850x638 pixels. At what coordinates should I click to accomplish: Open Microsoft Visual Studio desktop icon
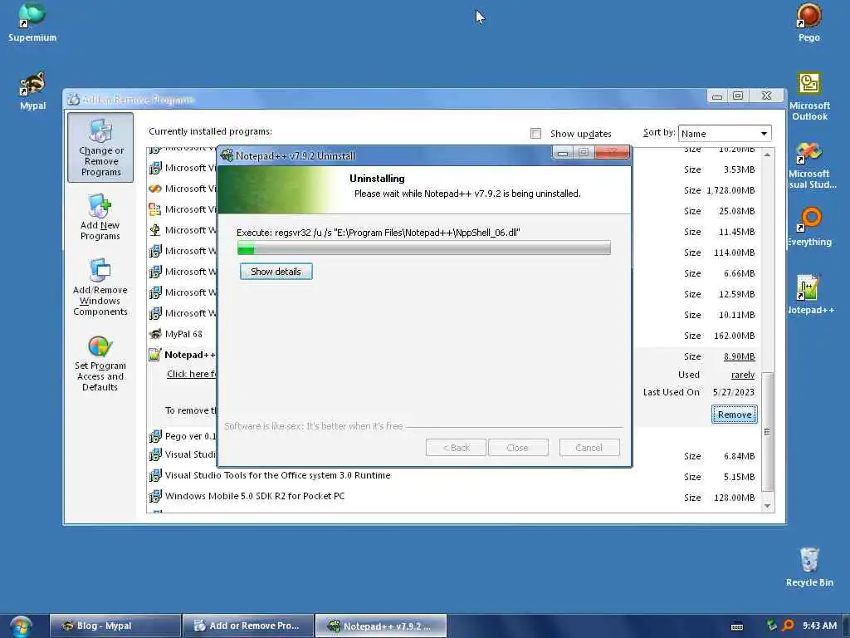point(809,164)
